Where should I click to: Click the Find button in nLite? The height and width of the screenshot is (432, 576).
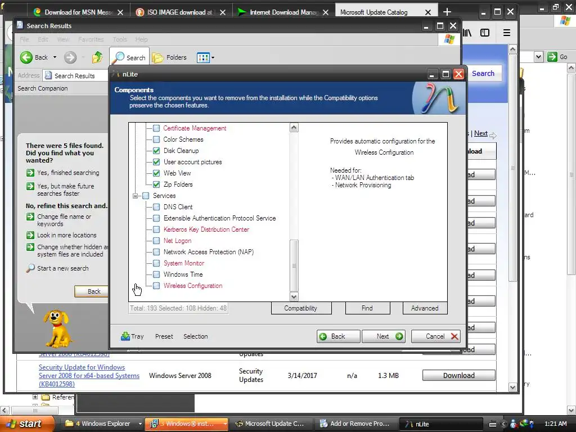tap(367, 308)
